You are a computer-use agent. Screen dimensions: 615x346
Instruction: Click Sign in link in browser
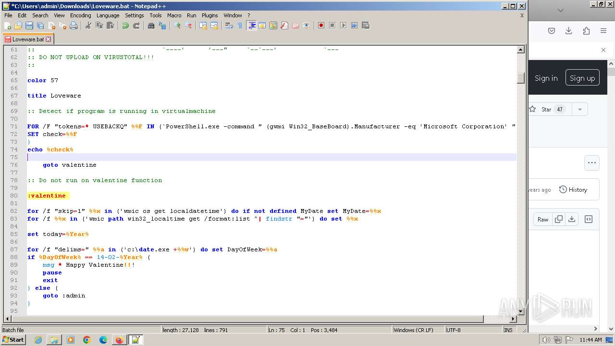(546, 78)
